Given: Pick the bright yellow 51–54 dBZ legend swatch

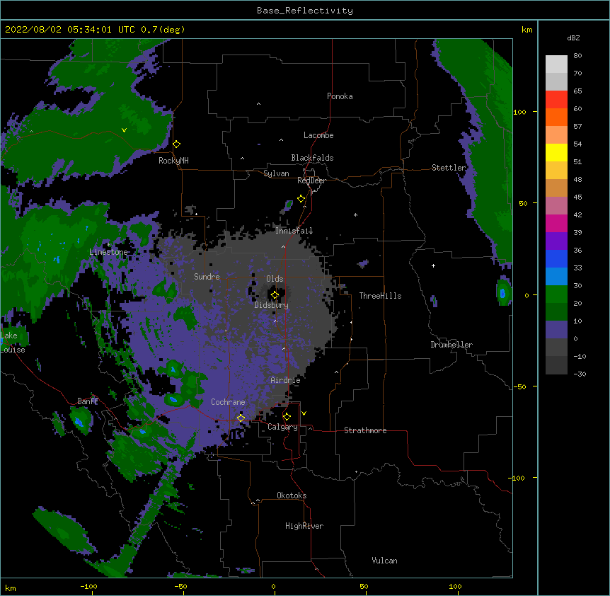Looking at the screenshot, I should [x=556, y=152].
